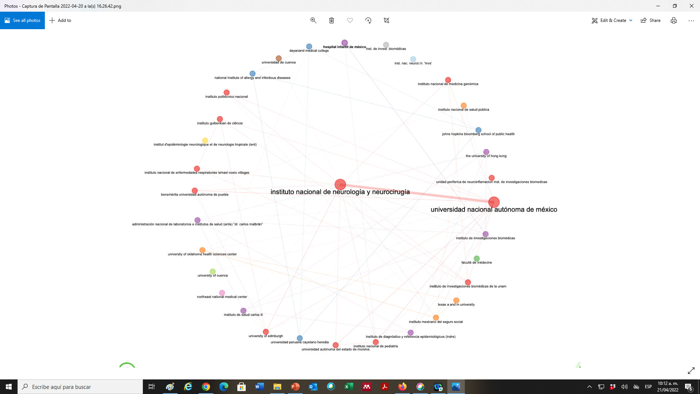The height and width of the screenshot is (394, 700).
Task: Delete the photo with trash icon
Action: tap(331, 20)
